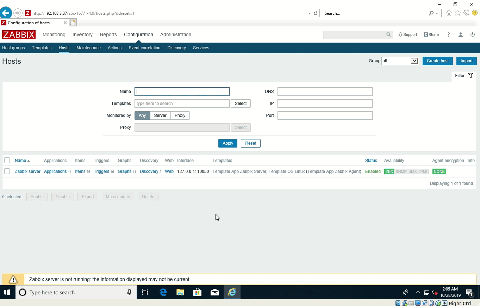This screenshot has height=306, width=480.
Task: Open the browser favorites star icon
Action: (457, 13)
